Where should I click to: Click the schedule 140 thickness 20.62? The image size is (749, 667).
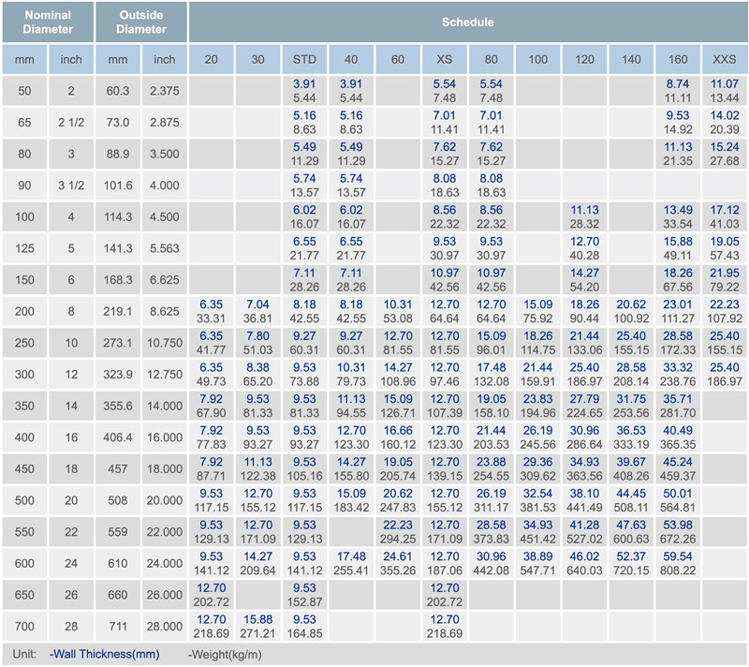631,304
